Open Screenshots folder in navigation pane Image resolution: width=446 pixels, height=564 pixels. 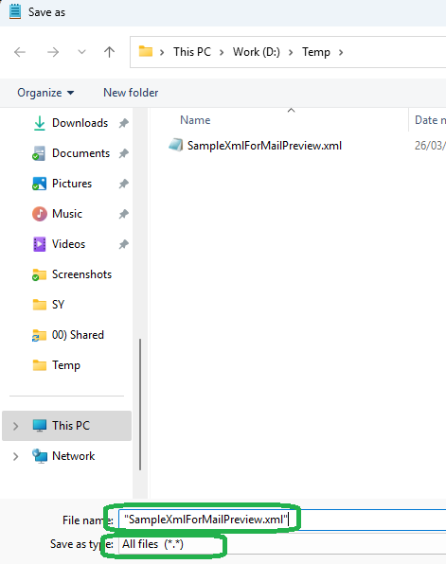(x=81, y=274)
